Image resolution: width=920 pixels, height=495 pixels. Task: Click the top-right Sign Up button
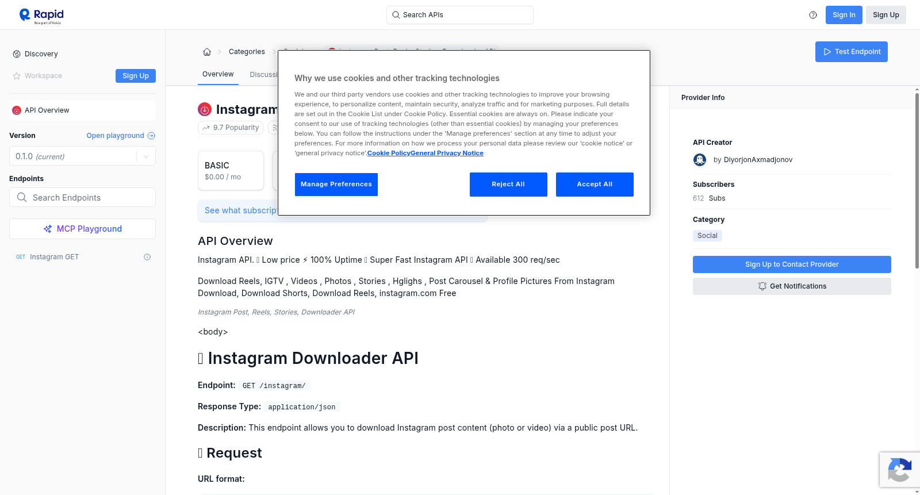(x=885, y=15)
